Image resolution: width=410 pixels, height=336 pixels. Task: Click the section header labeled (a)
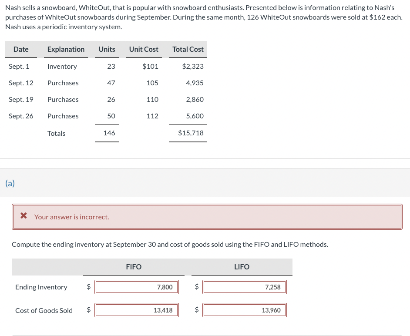tap(10, 183)
